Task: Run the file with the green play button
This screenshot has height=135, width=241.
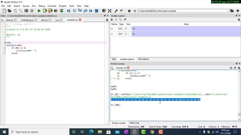Action: click(39, 11)
